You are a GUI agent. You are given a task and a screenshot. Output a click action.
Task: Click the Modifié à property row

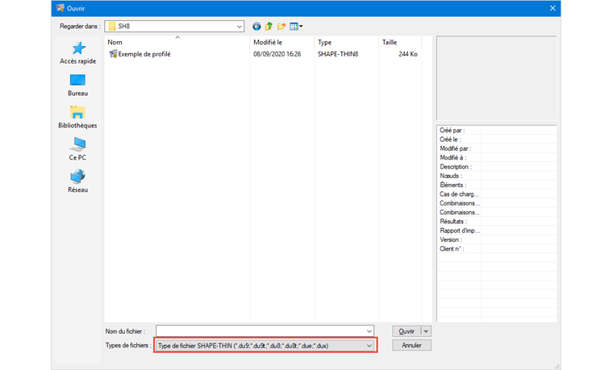497,158
